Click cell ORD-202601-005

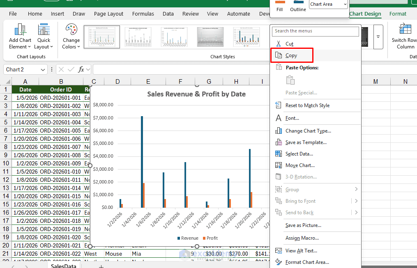coord(60,131)
